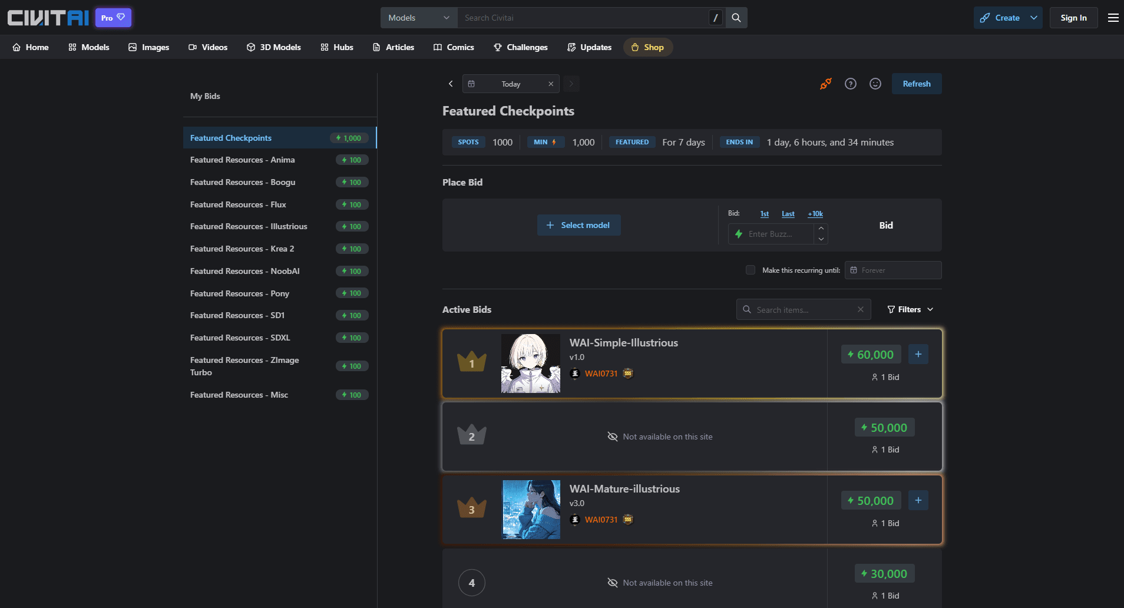Screen dimensions: 1124x608
Task: Open the Shop tab
Action: pyautogui.click(x=648, y=47)
